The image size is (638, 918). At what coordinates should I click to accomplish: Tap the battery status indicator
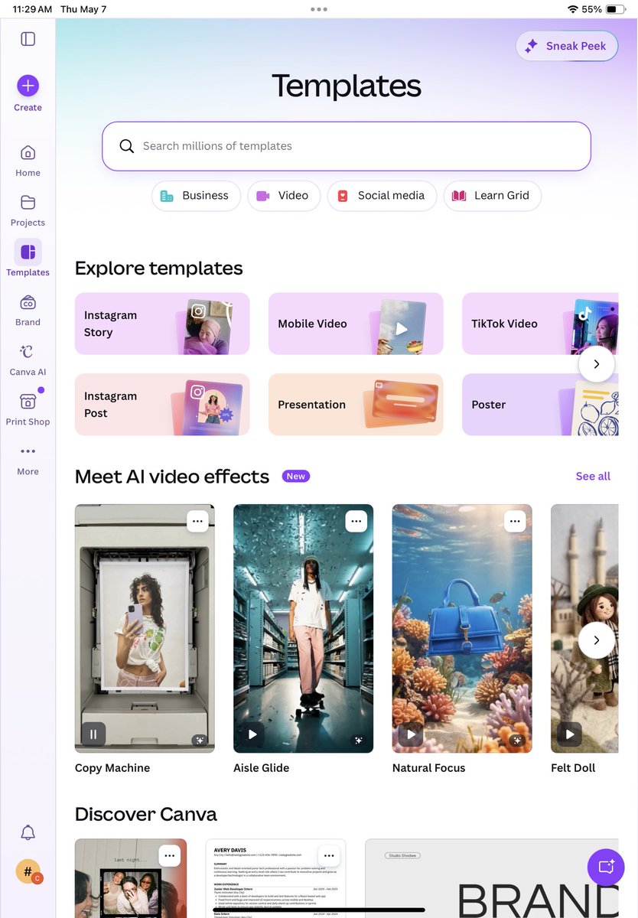click(x=616, y=9)
